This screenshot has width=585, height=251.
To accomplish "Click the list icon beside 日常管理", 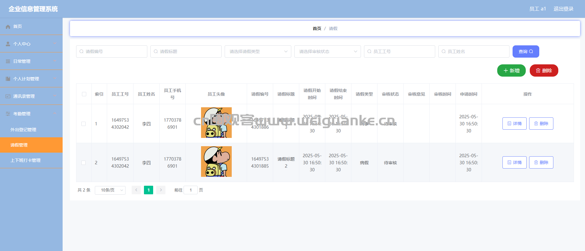I will [8, 62].
